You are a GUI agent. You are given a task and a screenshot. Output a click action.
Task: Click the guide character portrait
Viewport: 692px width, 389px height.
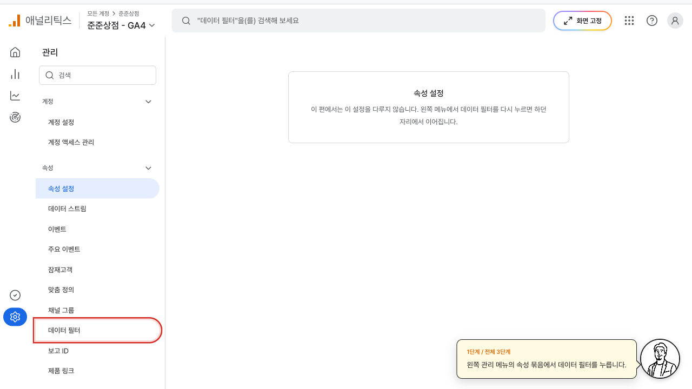(660, 359)
